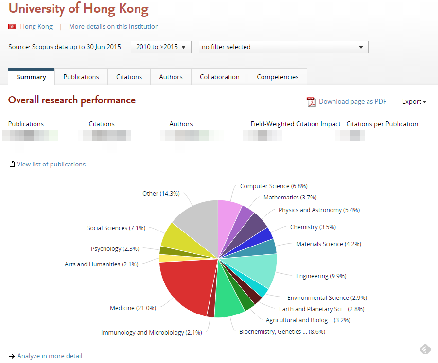Click the Computer Science (6.8%) label

pyautogui.click(x=274, y=186)
